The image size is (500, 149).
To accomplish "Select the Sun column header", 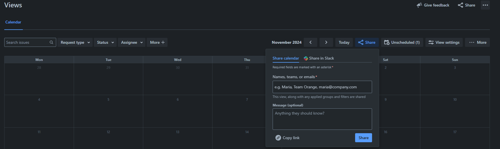I will (x=455, y=60).
